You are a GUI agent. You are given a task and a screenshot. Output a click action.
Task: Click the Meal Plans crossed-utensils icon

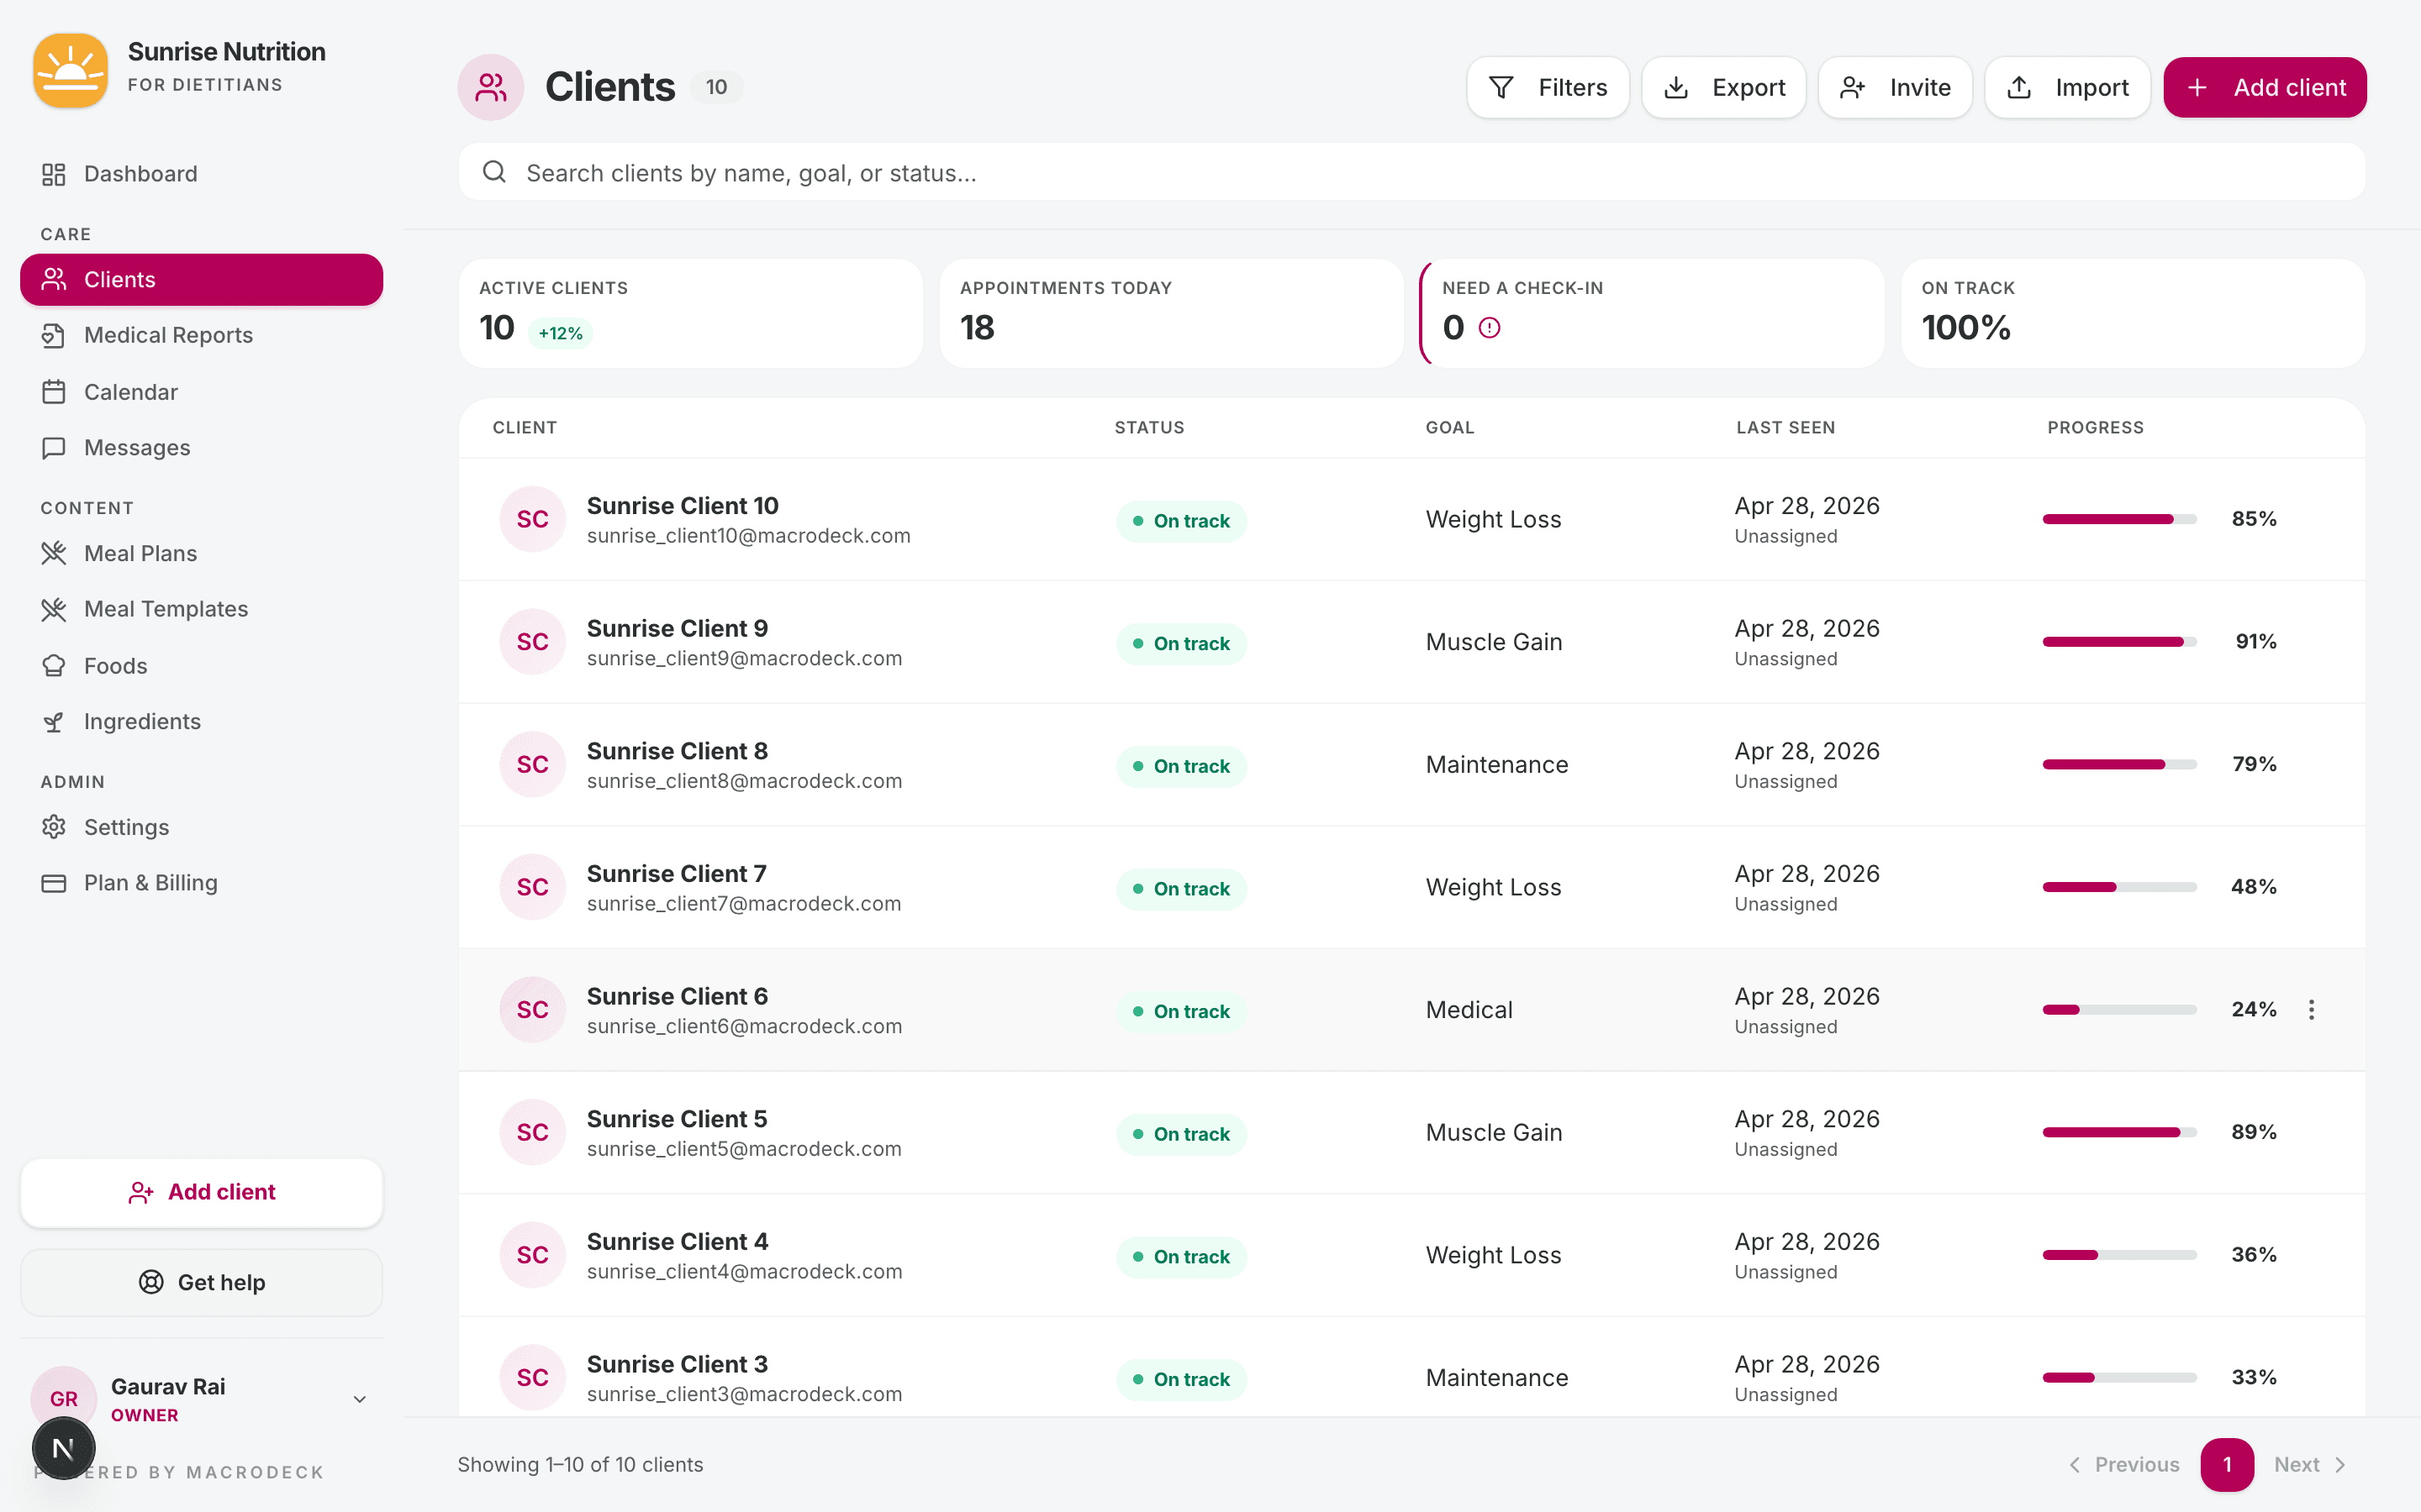tap(55, 553)
